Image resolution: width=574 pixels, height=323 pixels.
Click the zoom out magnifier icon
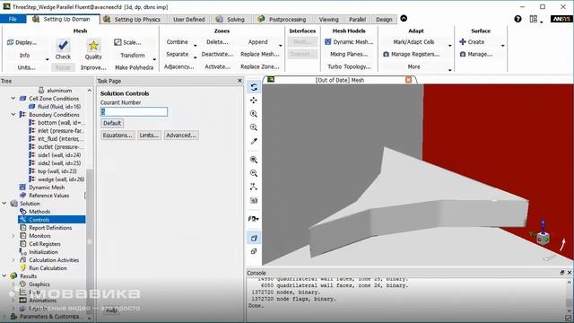point(254,173)
